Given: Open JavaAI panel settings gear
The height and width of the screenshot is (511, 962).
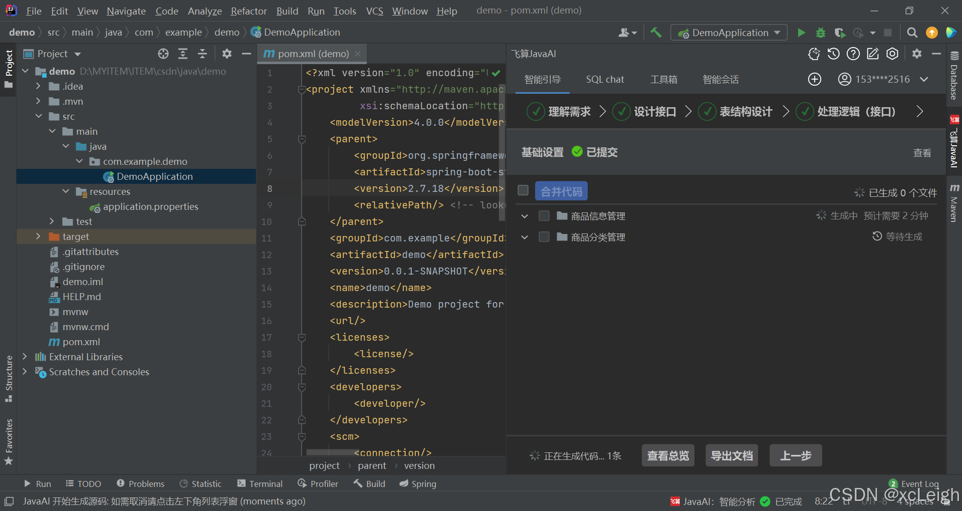Looking at the screenshot, I should 917,54.
